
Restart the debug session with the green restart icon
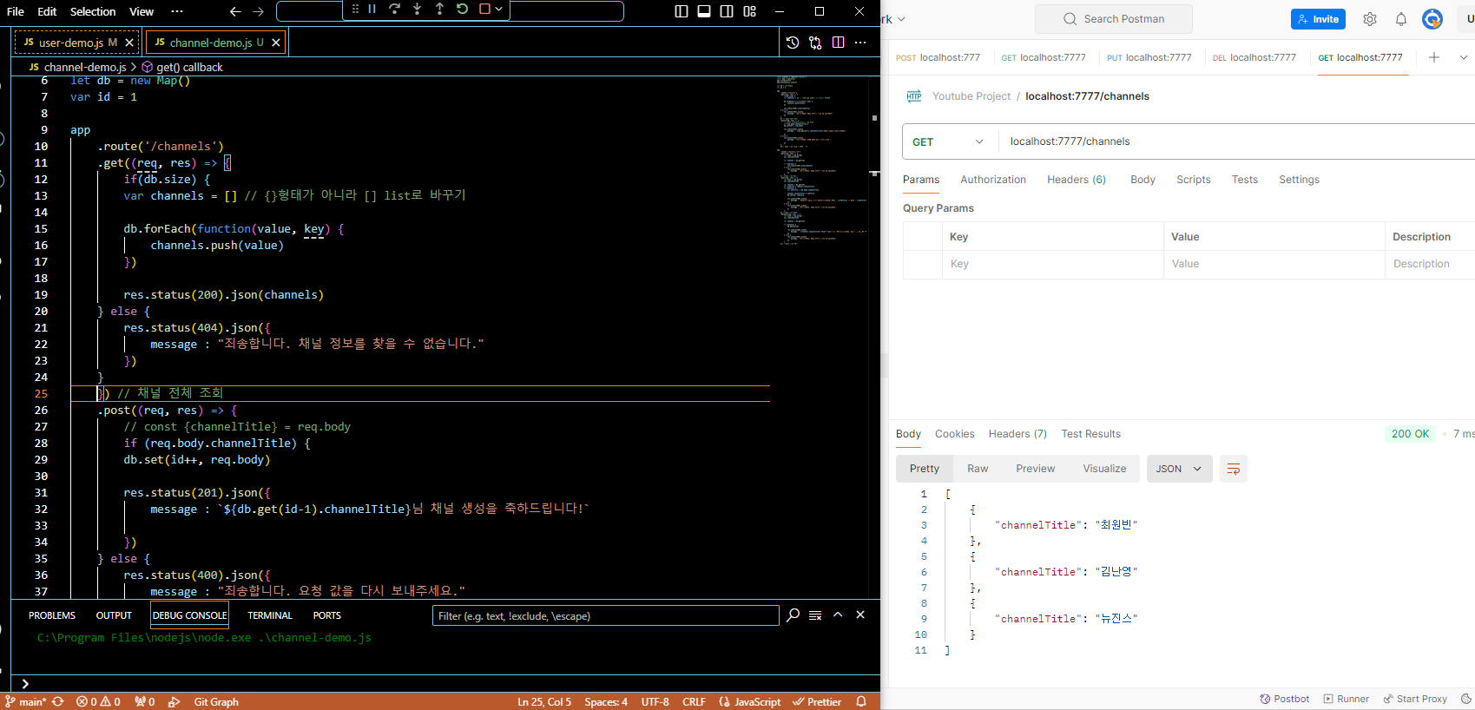pyautogui.click(x=462, y=9)
